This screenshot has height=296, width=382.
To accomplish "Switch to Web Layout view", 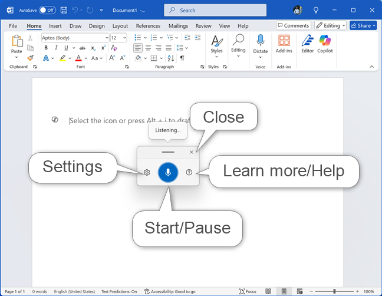I will [299, 291].
